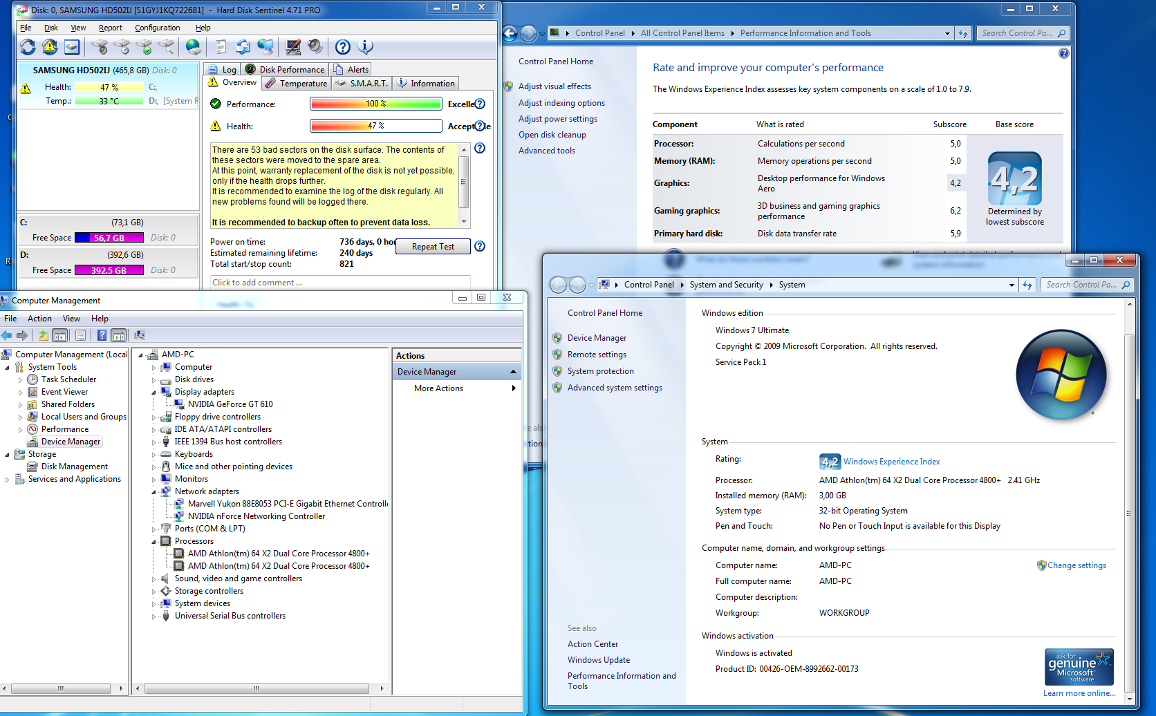Screen dimensions: 1156x716
Task: Open address bar dropdown in System window
Action: tap(1011, 285)
